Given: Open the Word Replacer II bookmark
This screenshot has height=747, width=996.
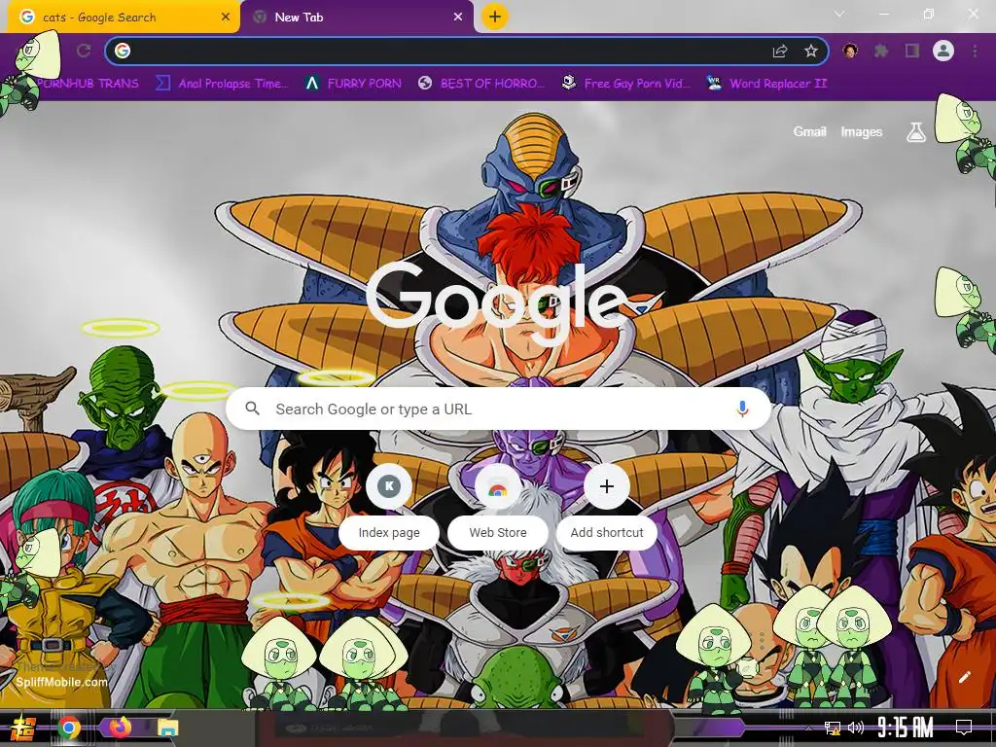Looking at the screenshot, I should 766,84.
